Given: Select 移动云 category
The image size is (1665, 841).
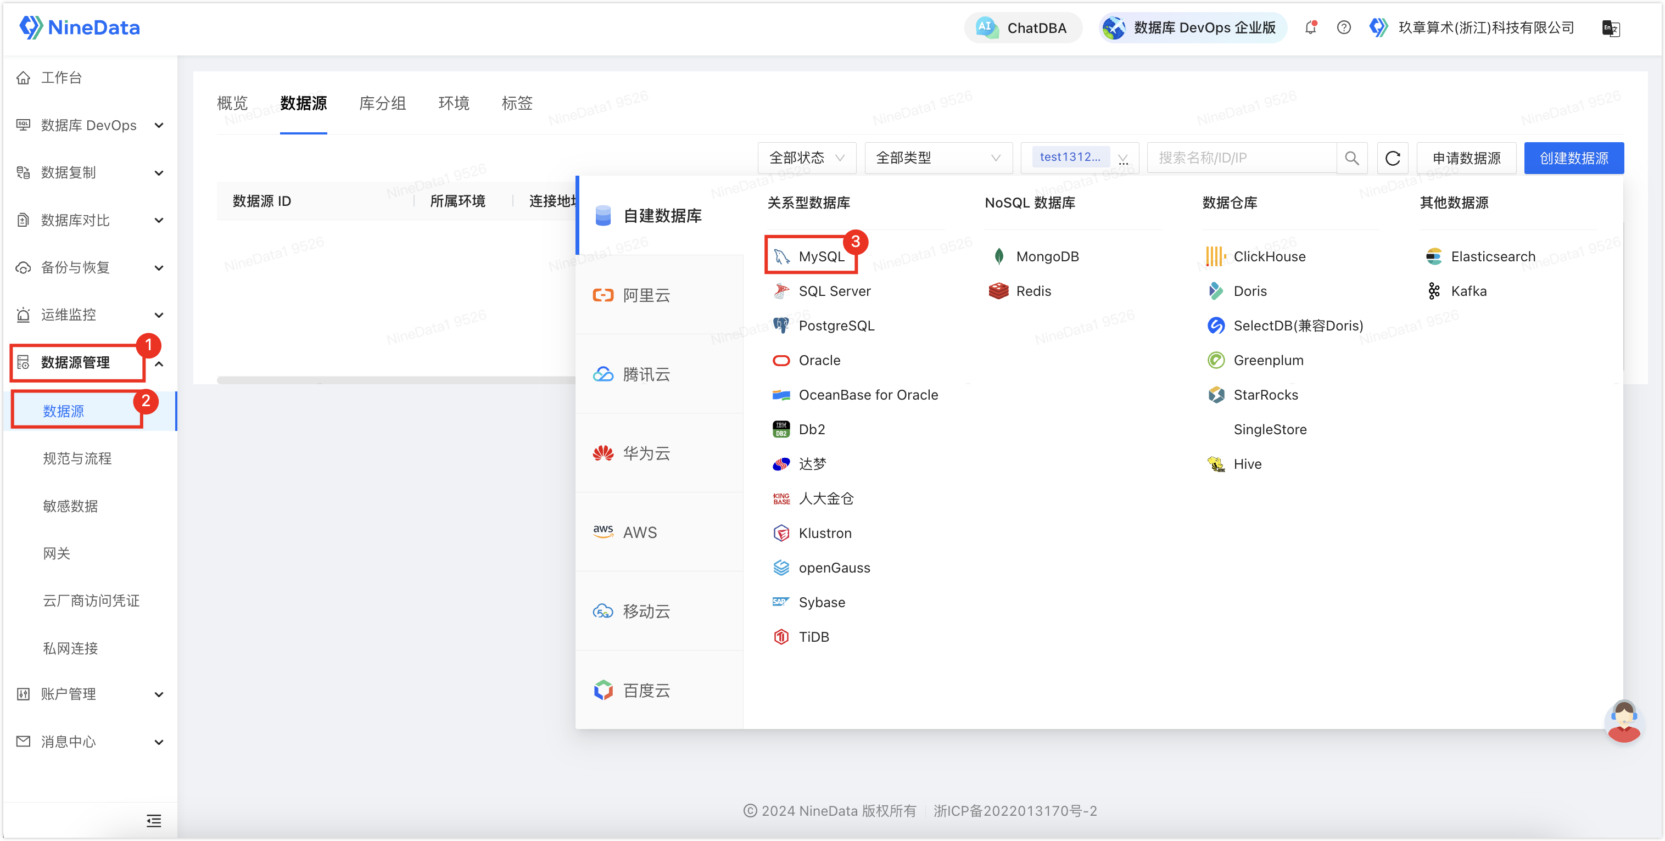Looking at the screenshot, I should pyautogui.click(x=660, y=611).
